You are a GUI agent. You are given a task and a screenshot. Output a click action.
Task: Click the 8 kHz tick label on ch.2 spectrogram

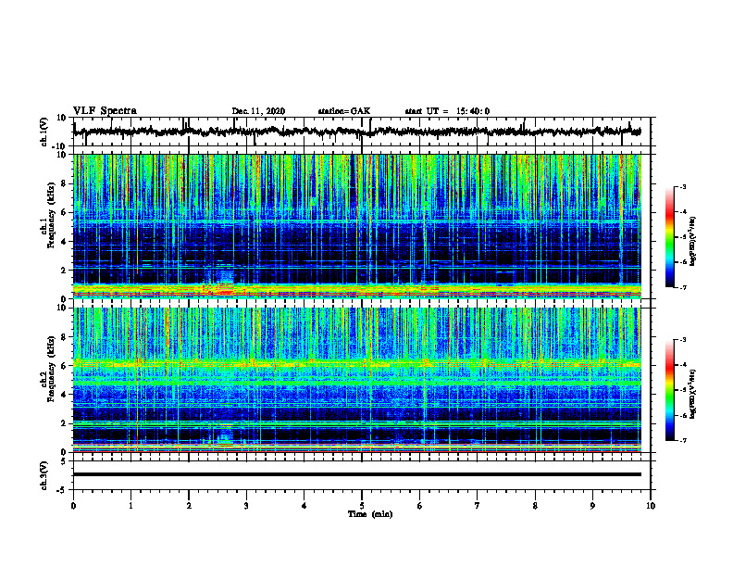click(x=64, y=337)
